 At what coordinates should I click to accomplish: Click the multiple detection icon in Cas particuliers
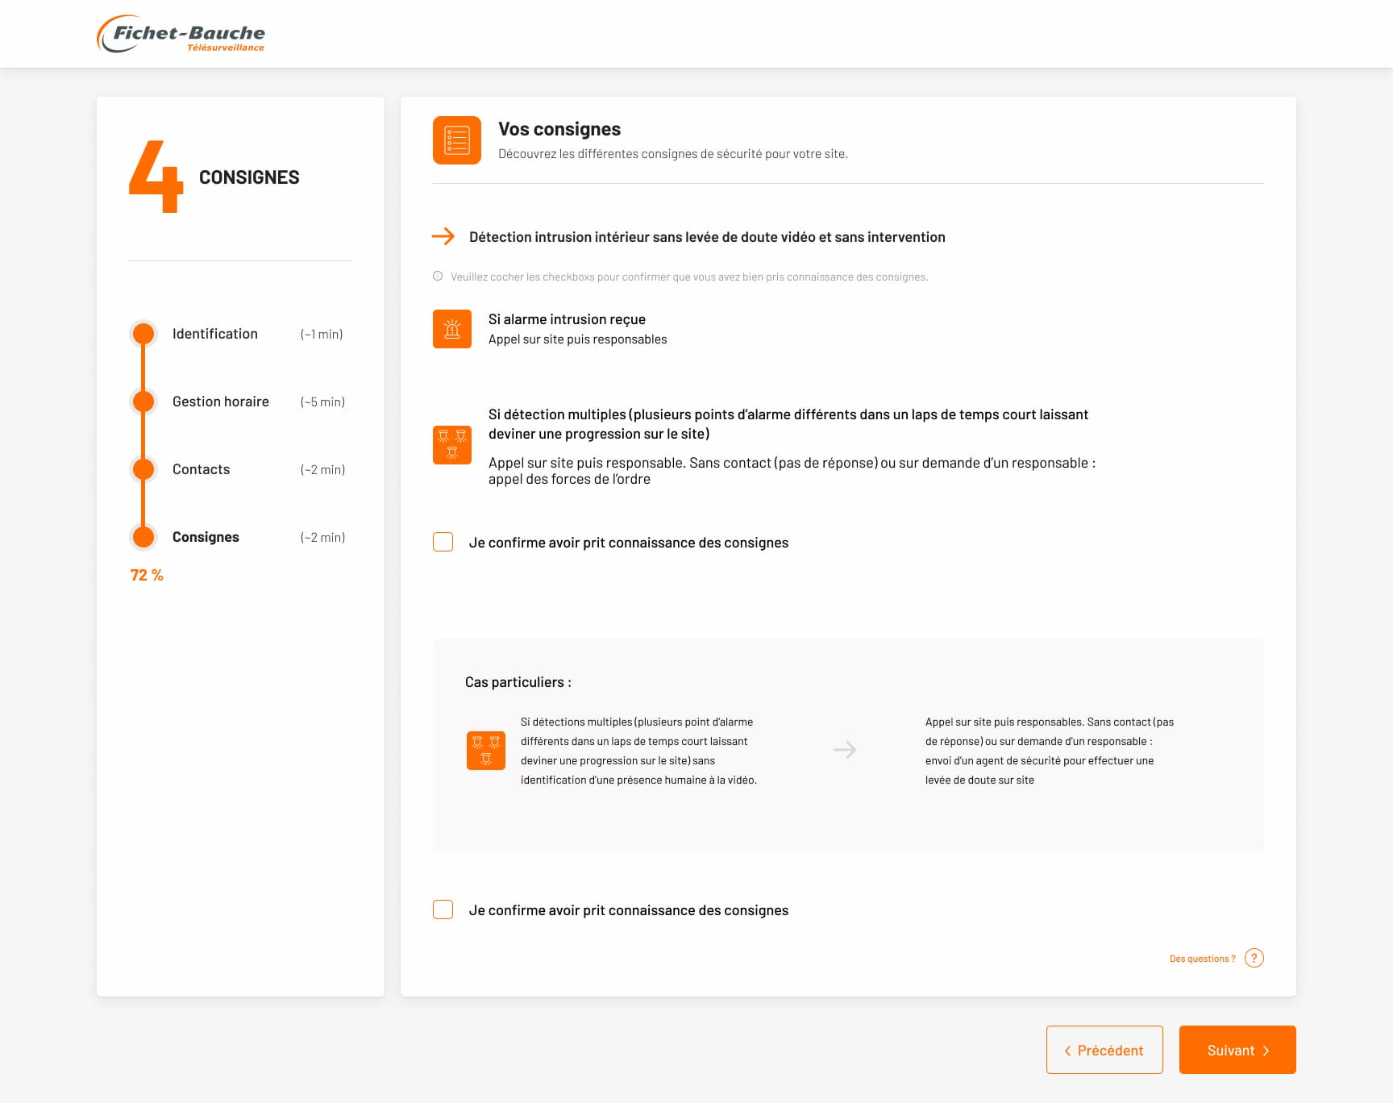(x=485, y=751)
